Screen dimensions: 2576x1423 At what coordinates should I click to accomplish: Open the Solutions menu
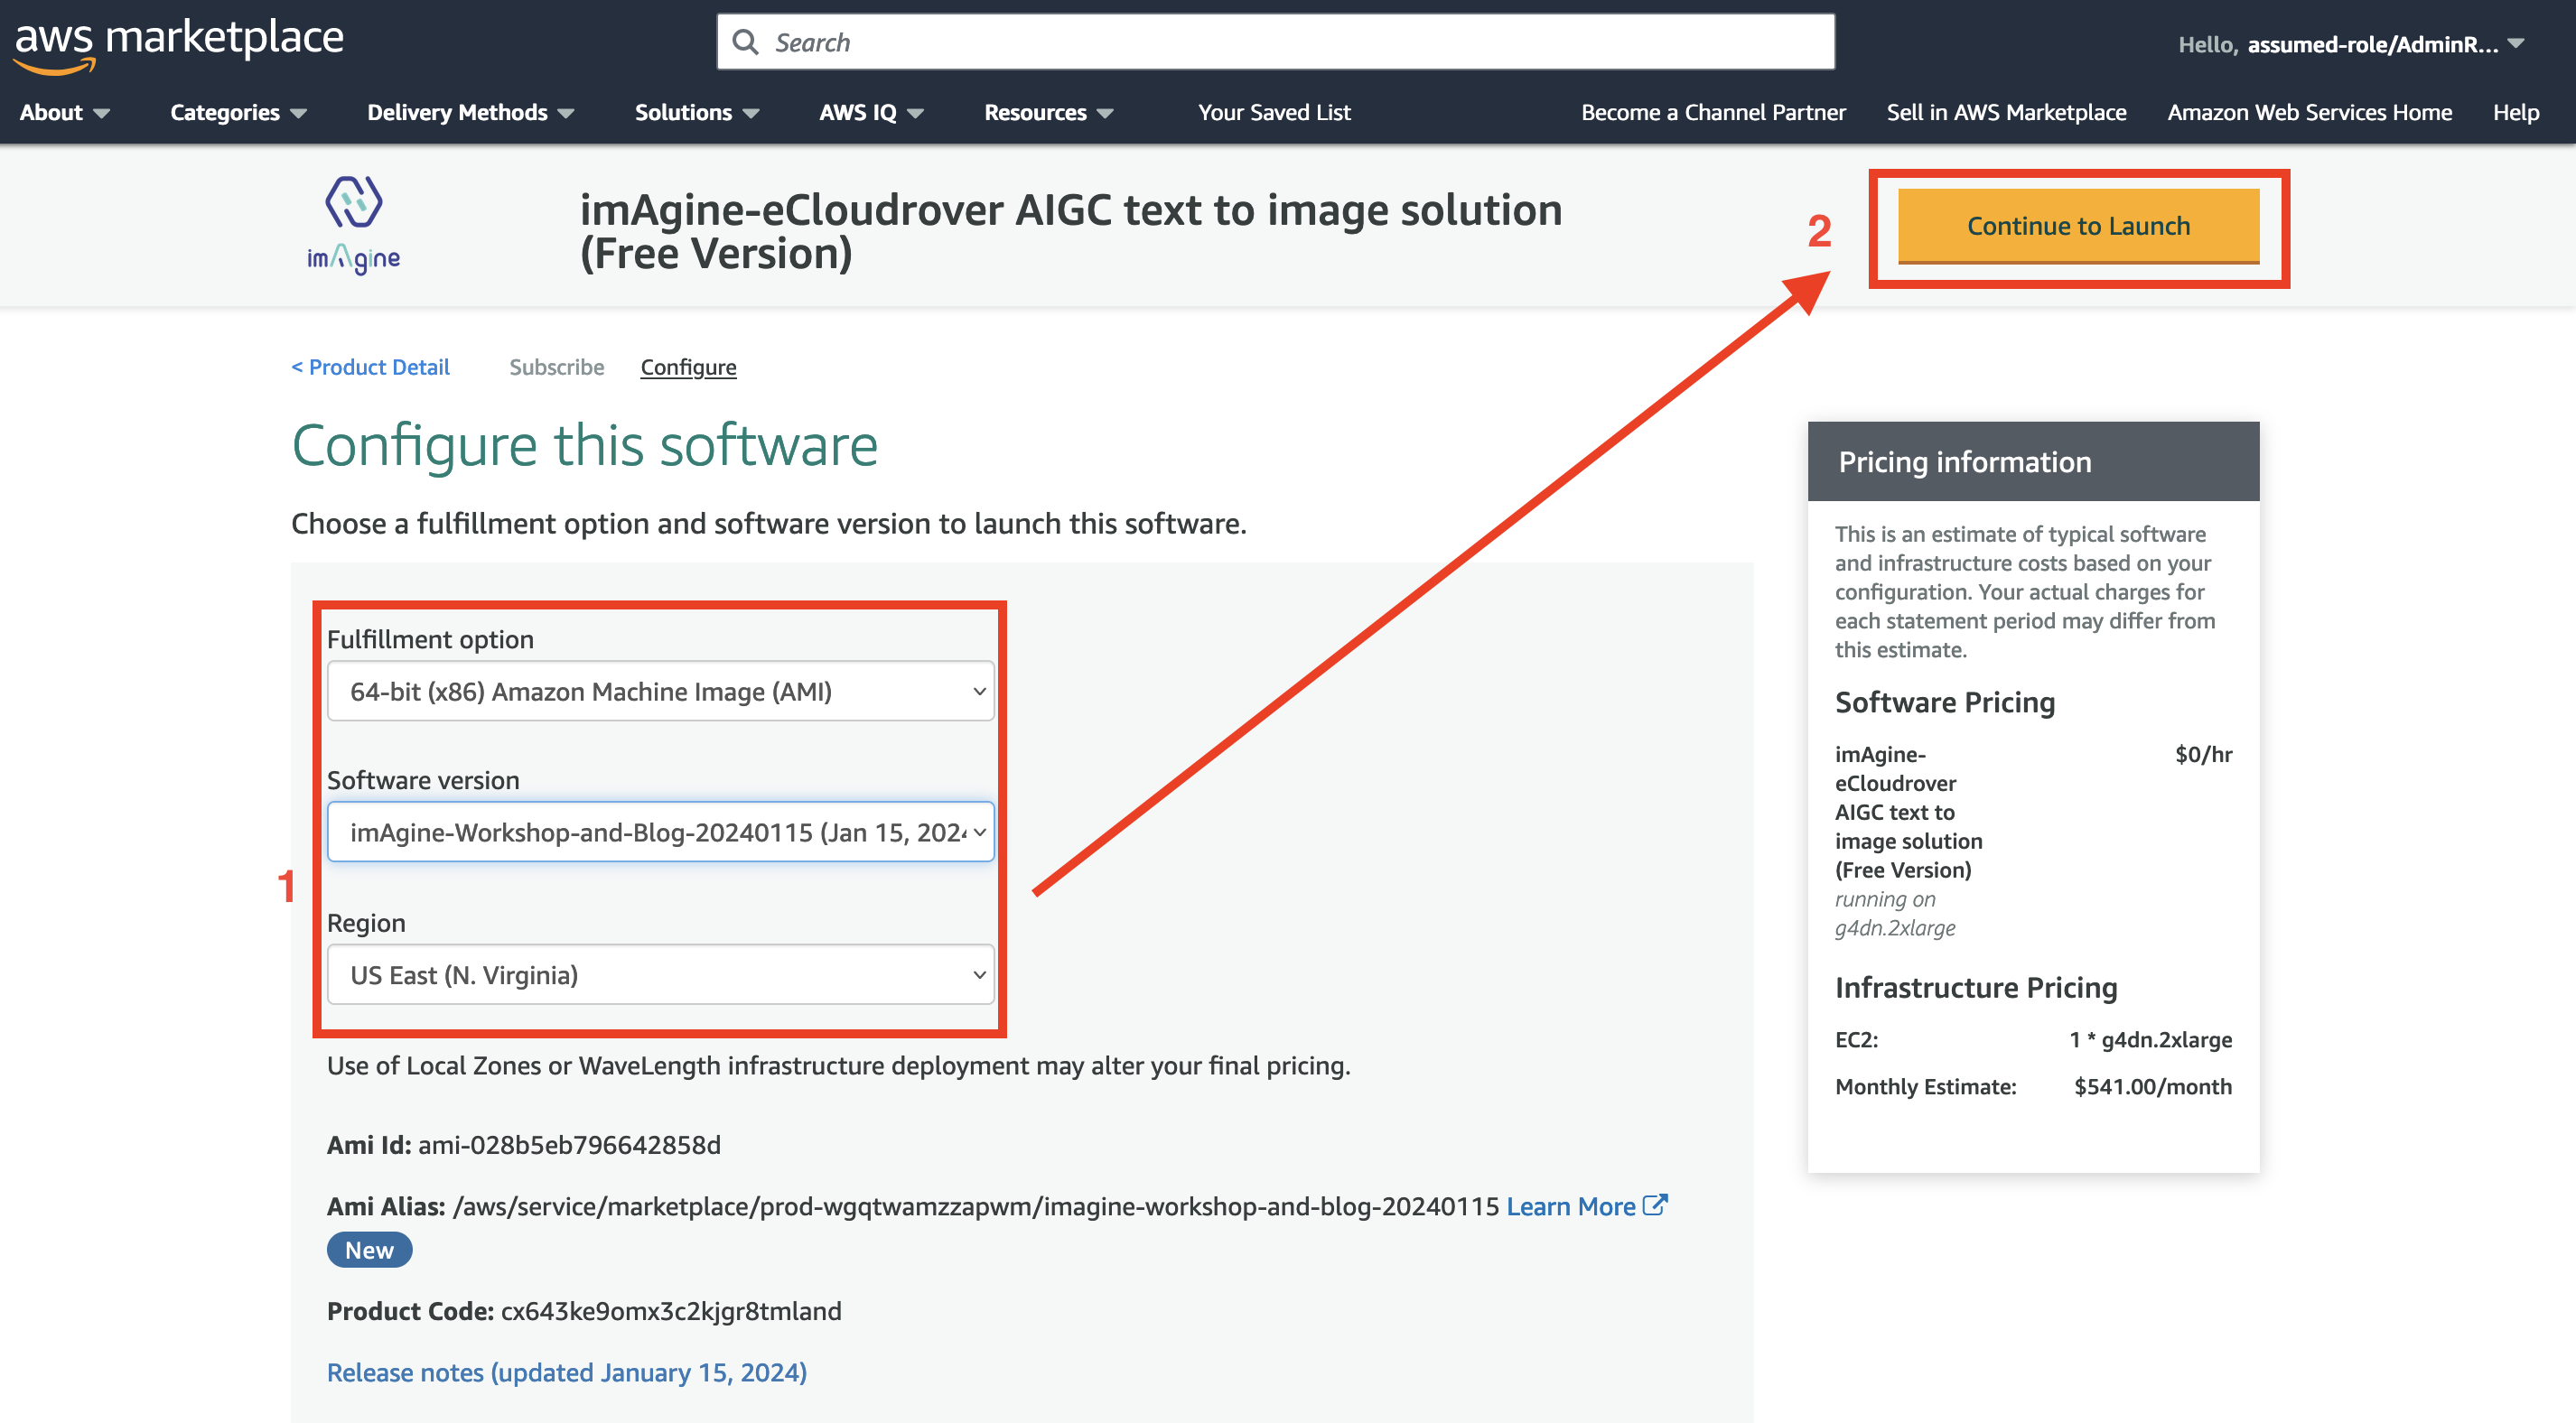(697, 112)
